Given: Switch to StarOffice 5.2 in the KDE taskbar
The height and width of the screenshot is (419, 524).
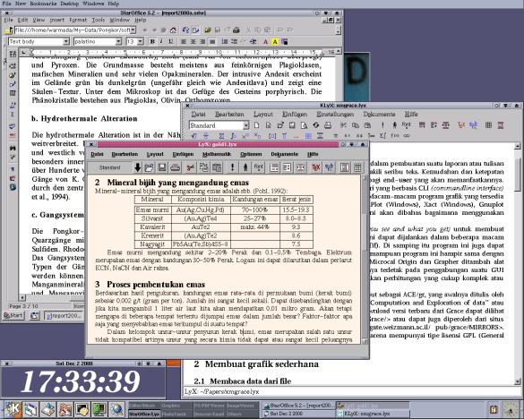Looking at the screenshot, I should [298, 406].
